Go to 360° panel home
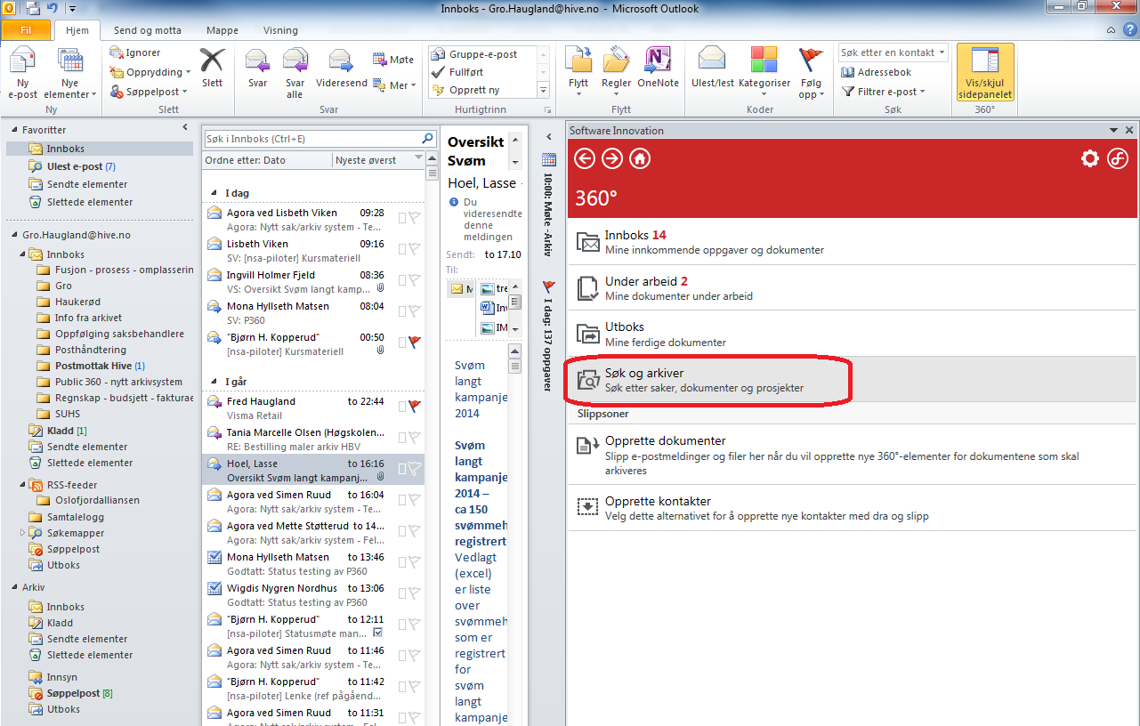This screenshot has width=1140, height=726. (x=640, y=158)
